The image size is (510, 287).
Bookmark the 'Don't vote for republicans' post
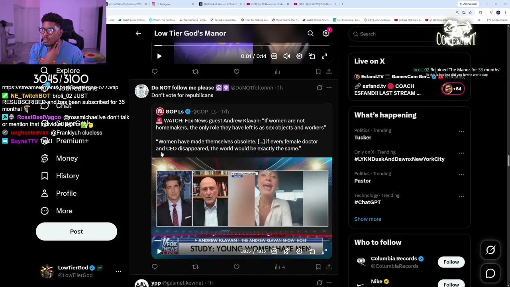[x=318, y=267]
